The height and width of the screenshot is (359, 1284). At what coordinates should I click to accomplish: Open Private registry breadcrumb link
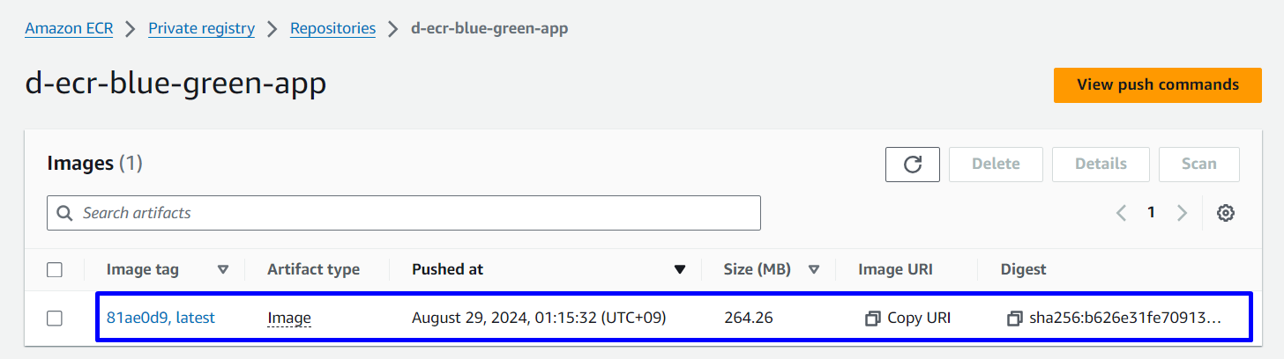[201, 28]
